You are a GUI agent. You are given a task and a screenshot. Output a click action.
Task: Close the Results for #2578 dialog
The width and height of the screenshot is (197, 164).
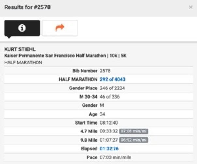pyautogui.click(x=191, y=7)
